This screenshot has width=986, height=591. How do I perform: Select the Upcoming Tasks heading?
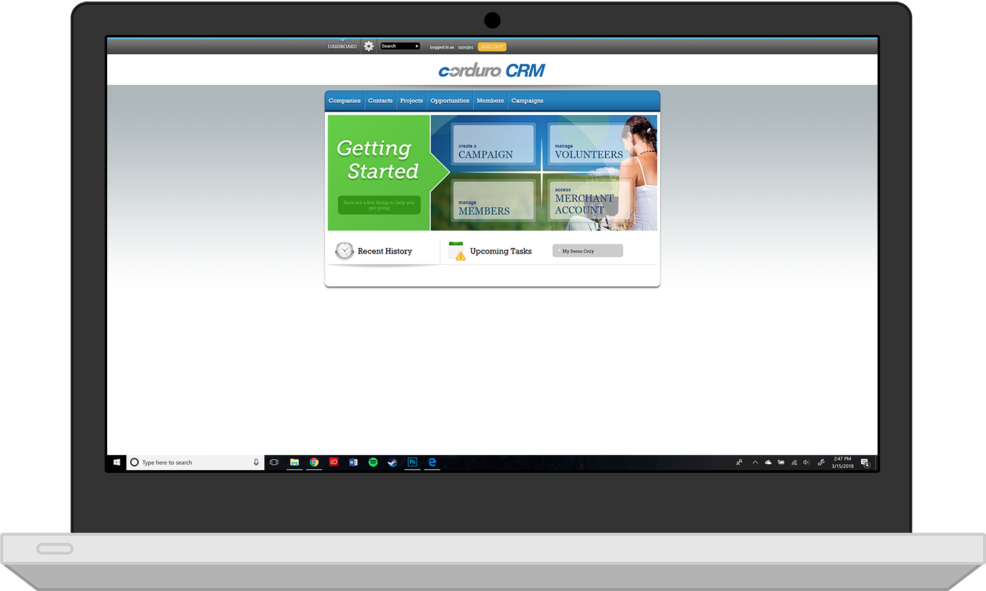tap(501, 251)
